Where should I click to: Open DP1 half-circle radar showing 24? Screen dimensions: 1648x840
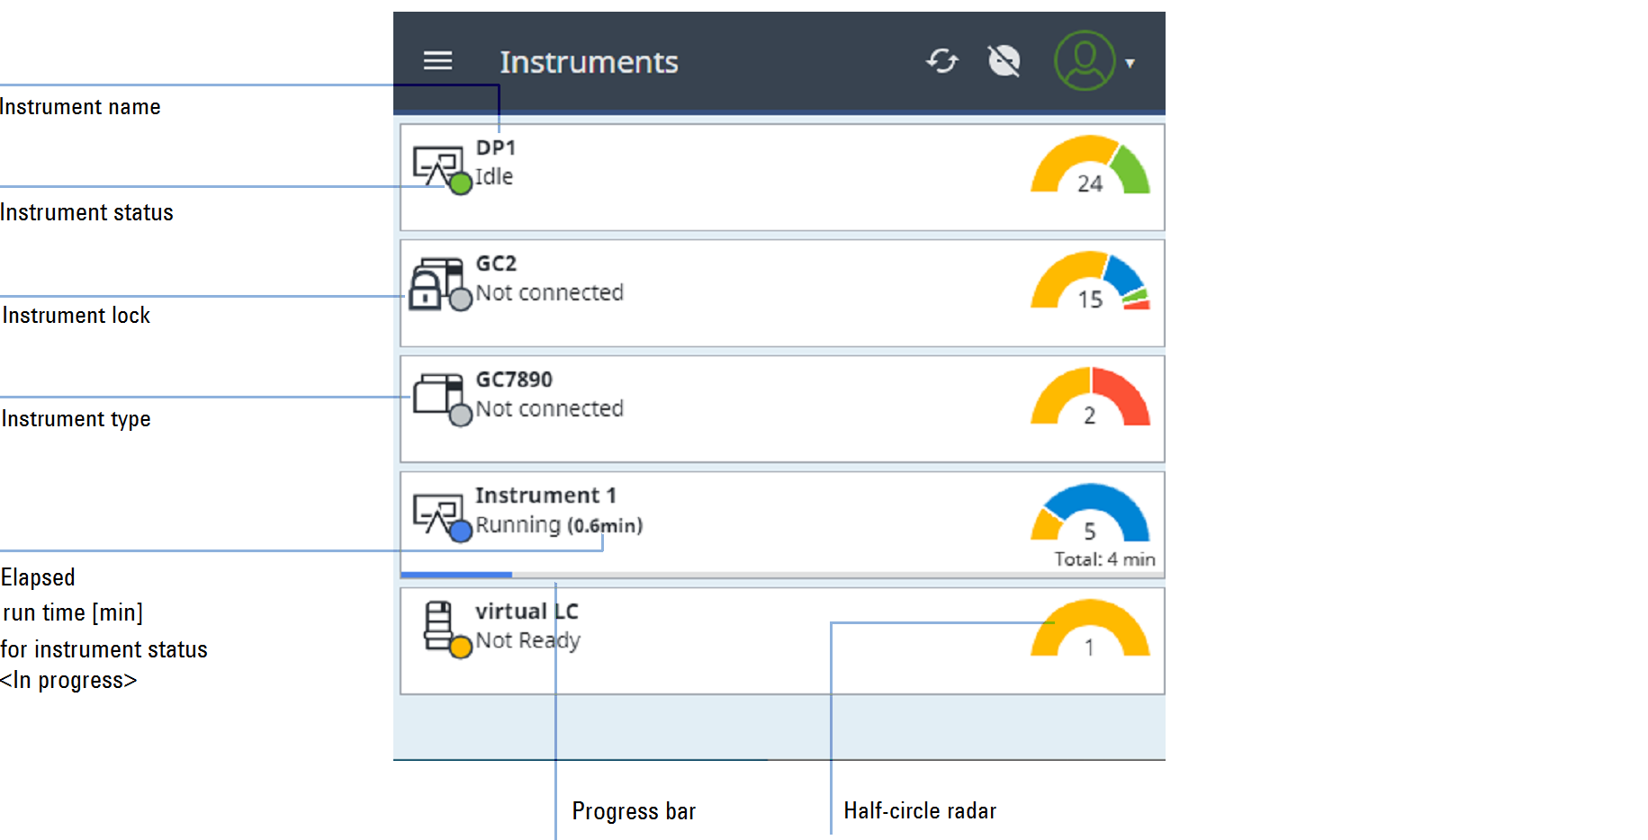[x=1090, y=165]
